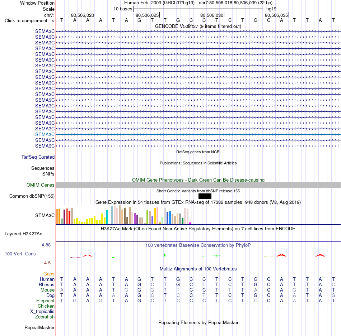Open 'Multiz Alignments of 100 Vertebrates' title
341x336 pixels.
click(x=198, y=269)
